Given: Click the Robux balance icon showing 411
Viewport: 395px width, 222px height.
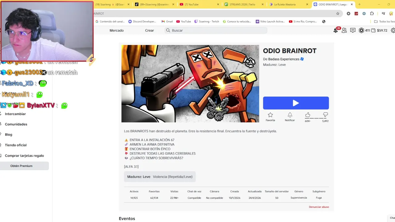Looking at the screenshot, I should tap(361, 30).
